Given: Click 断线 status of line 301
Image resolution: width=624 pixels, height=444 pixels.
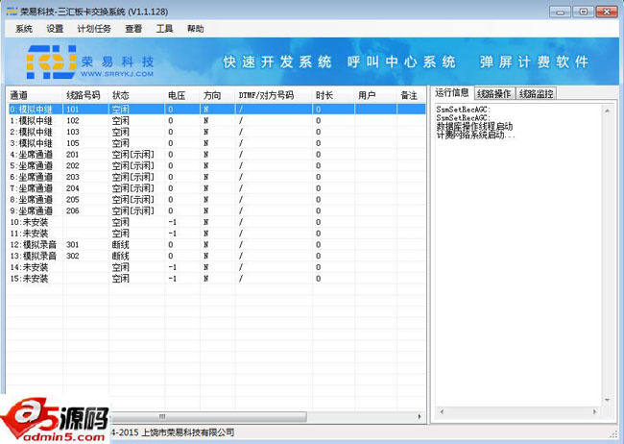Looking at the screenshot, I should point(121,245).
